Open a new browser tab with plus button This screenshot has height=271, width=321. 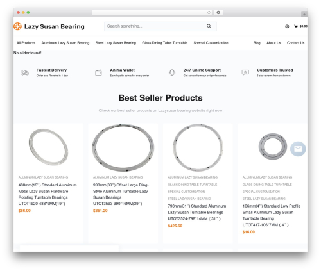304,14
